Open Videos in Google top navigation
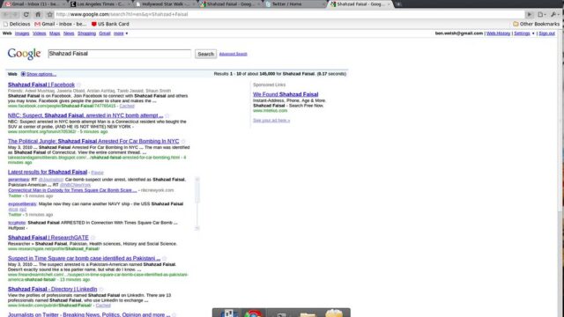The image size is (564, 317). tap(39, 33)
